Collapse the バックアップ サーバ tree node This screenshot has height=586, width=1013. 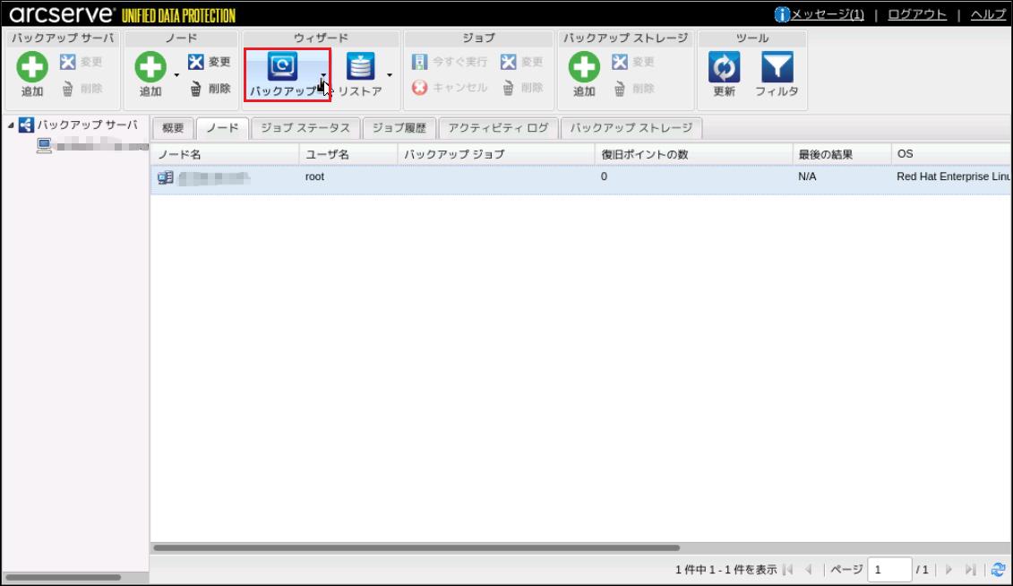(x=10, y=125)
